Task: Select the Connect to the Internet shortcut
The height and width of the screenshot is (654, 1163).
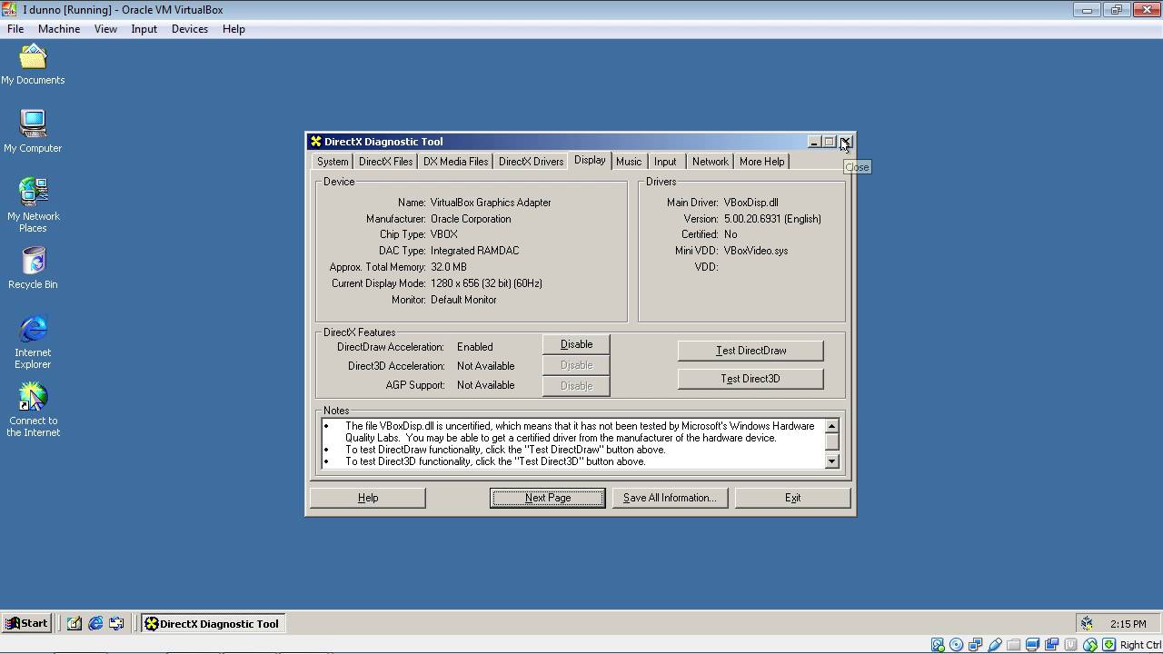Action: [x=33, y=411]
